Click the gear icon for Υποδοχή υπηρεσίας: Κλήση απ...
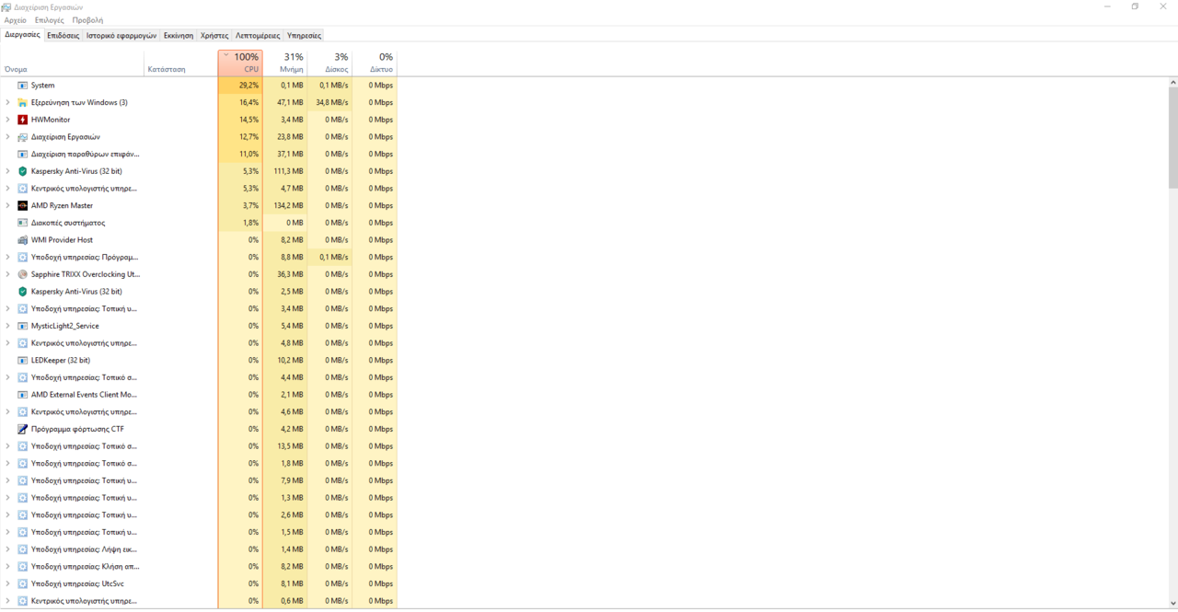The width and height of the screenshot is (1178, 612). pyautogui.click(x=23, y=566)
